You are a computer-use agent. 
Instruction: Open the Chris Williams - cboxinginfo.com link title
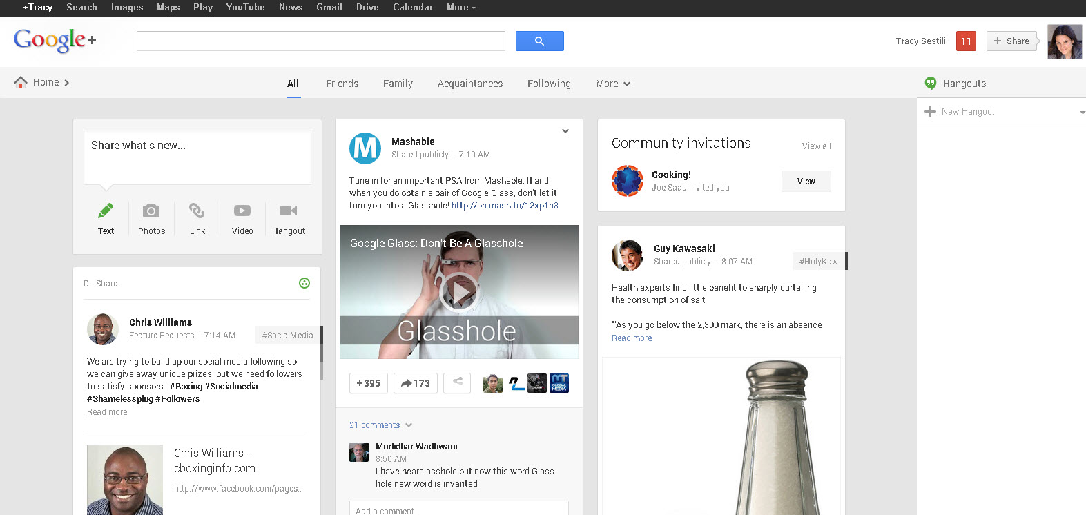click(215, 460)
